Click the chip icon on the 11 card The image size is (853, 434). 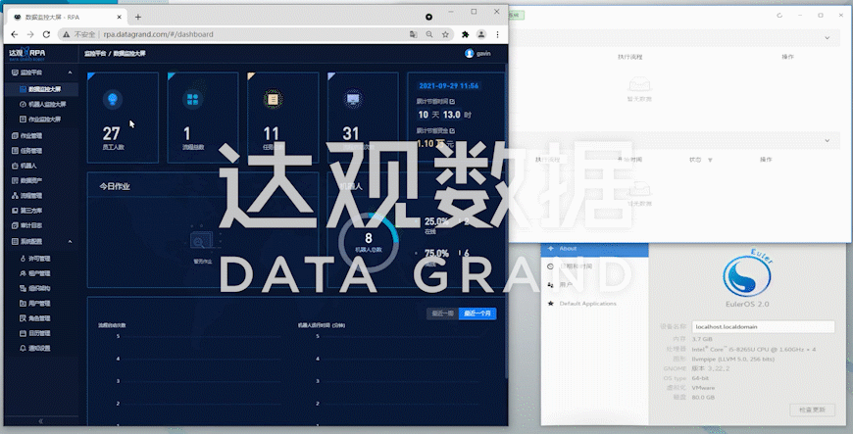coord(272,100)
